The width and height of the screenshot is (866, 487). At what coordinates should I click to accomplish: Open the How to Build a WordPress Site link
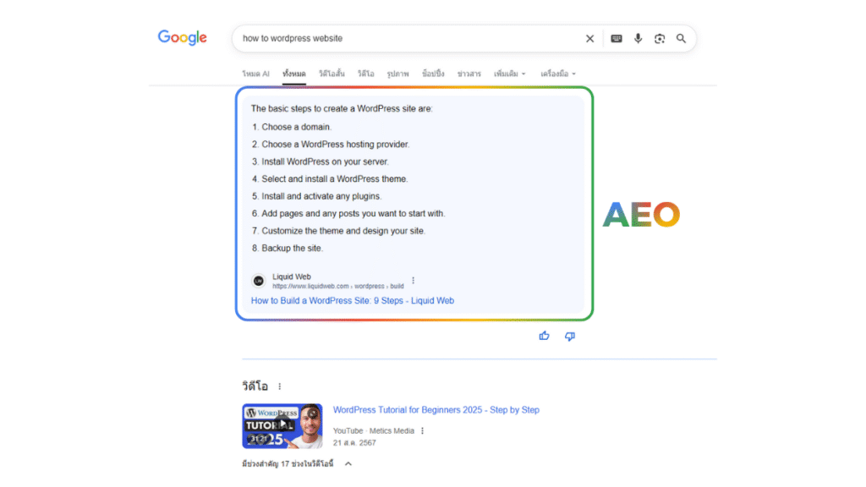(x=353, y=300)
